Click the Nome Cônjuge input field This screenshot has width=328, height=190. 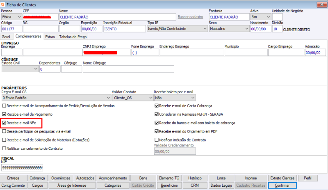pos(128,69)
